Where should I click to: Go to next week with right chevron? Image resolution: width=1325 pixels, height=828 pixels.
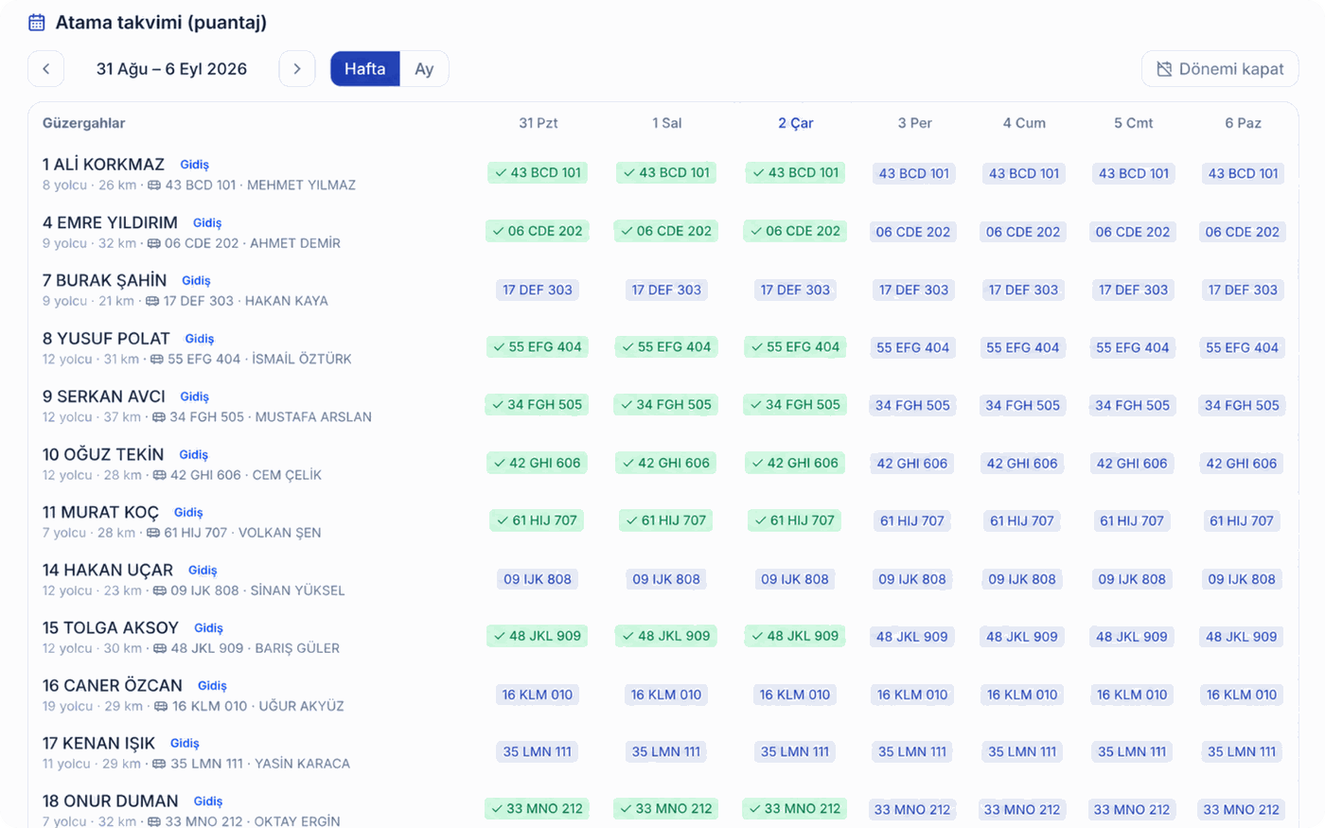[x=297, y=69]
